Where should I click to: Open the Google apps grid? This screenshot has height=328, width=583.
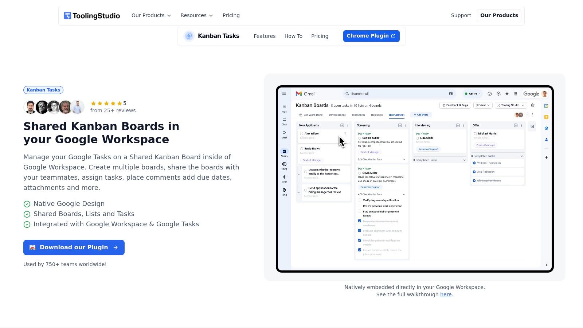pyautogui.click(x=515, y=94)
